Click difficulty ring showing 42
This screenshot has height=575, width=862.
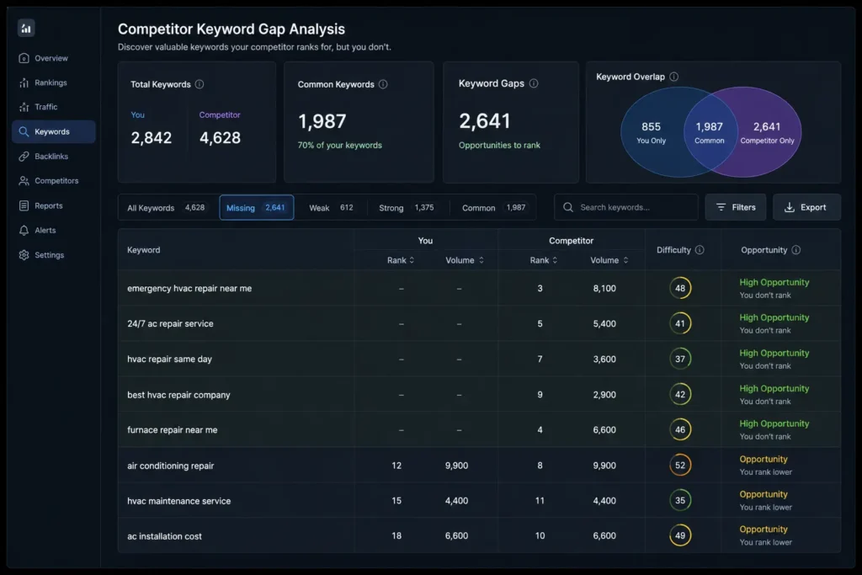680,395
